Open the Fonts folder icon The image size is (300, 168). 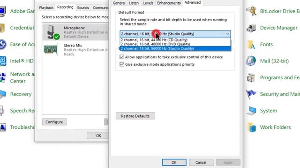pos(251,45)
